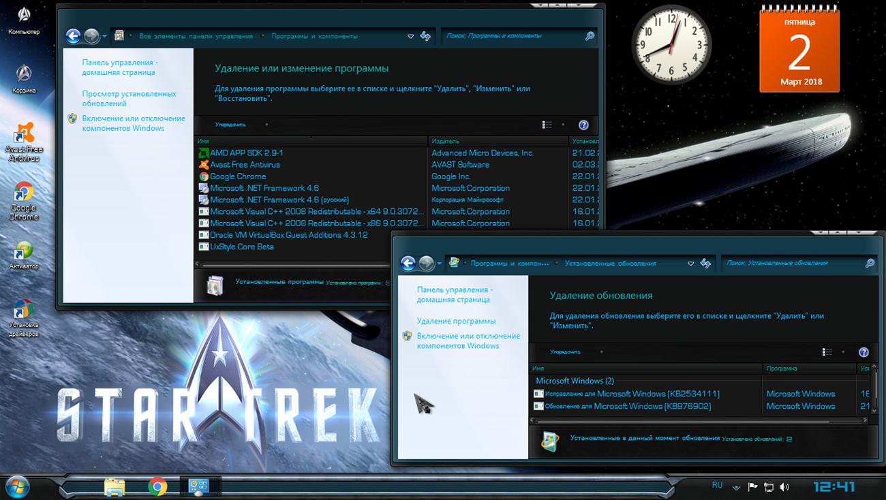
Task: Show hidden tray icons arrow
Action: [x=736, y=487]
